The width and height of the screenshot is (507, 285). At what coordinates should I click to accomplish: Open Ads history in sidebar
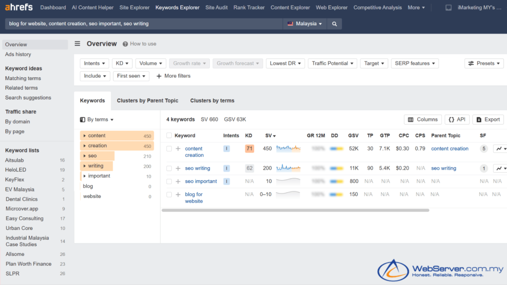tap(18, 54)
